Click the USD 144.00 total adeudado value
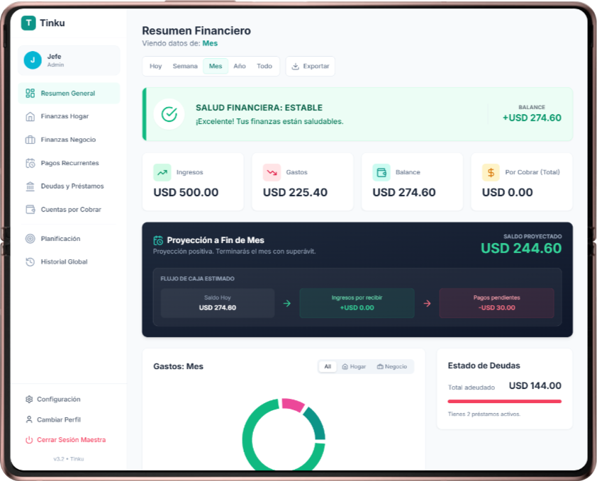Viewport: 597px width, 481px height. [535, 386]
